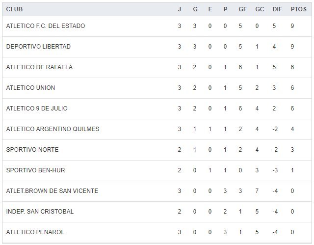Screen dimensions: 314x245
Task: Click the CLUB column header
Action: click(x=14, y=9)
